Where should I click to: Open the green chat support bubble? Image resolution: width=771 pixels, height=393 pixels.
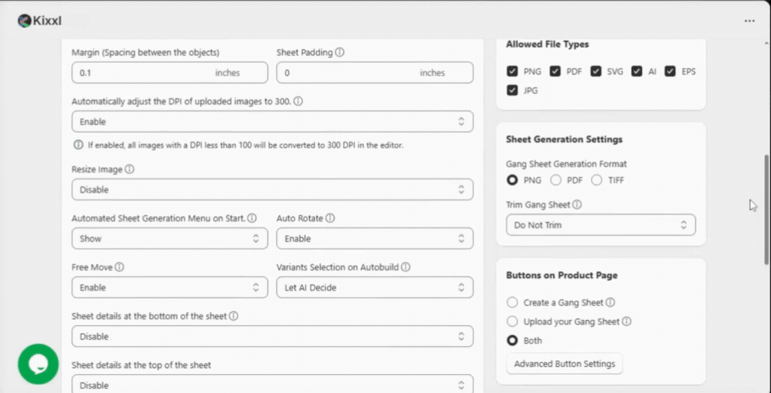coord(38,364)
